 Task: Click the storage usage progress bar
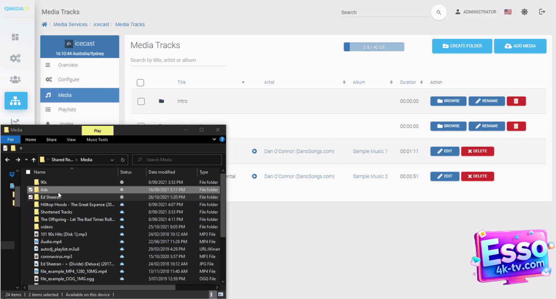click(374, 47)
